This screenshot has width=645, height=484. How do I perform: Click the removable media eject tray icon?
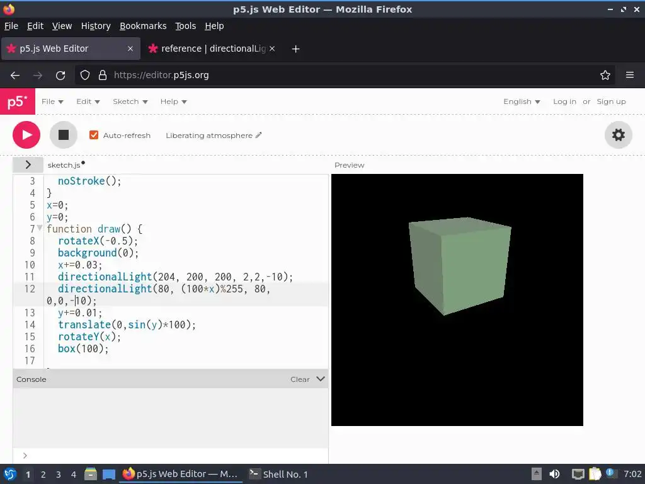coord(536,474)
